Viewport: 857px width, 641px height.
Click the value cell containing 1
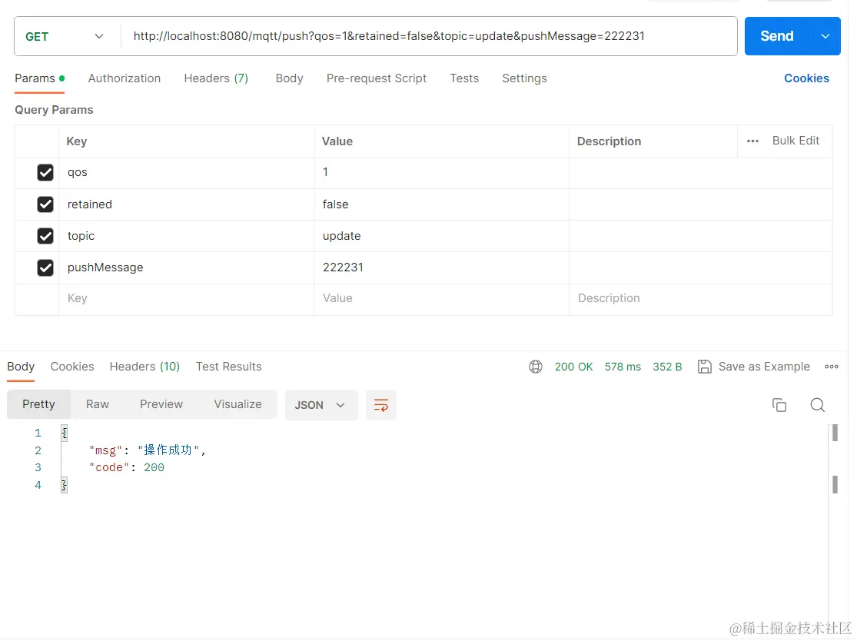coord(441,173)
